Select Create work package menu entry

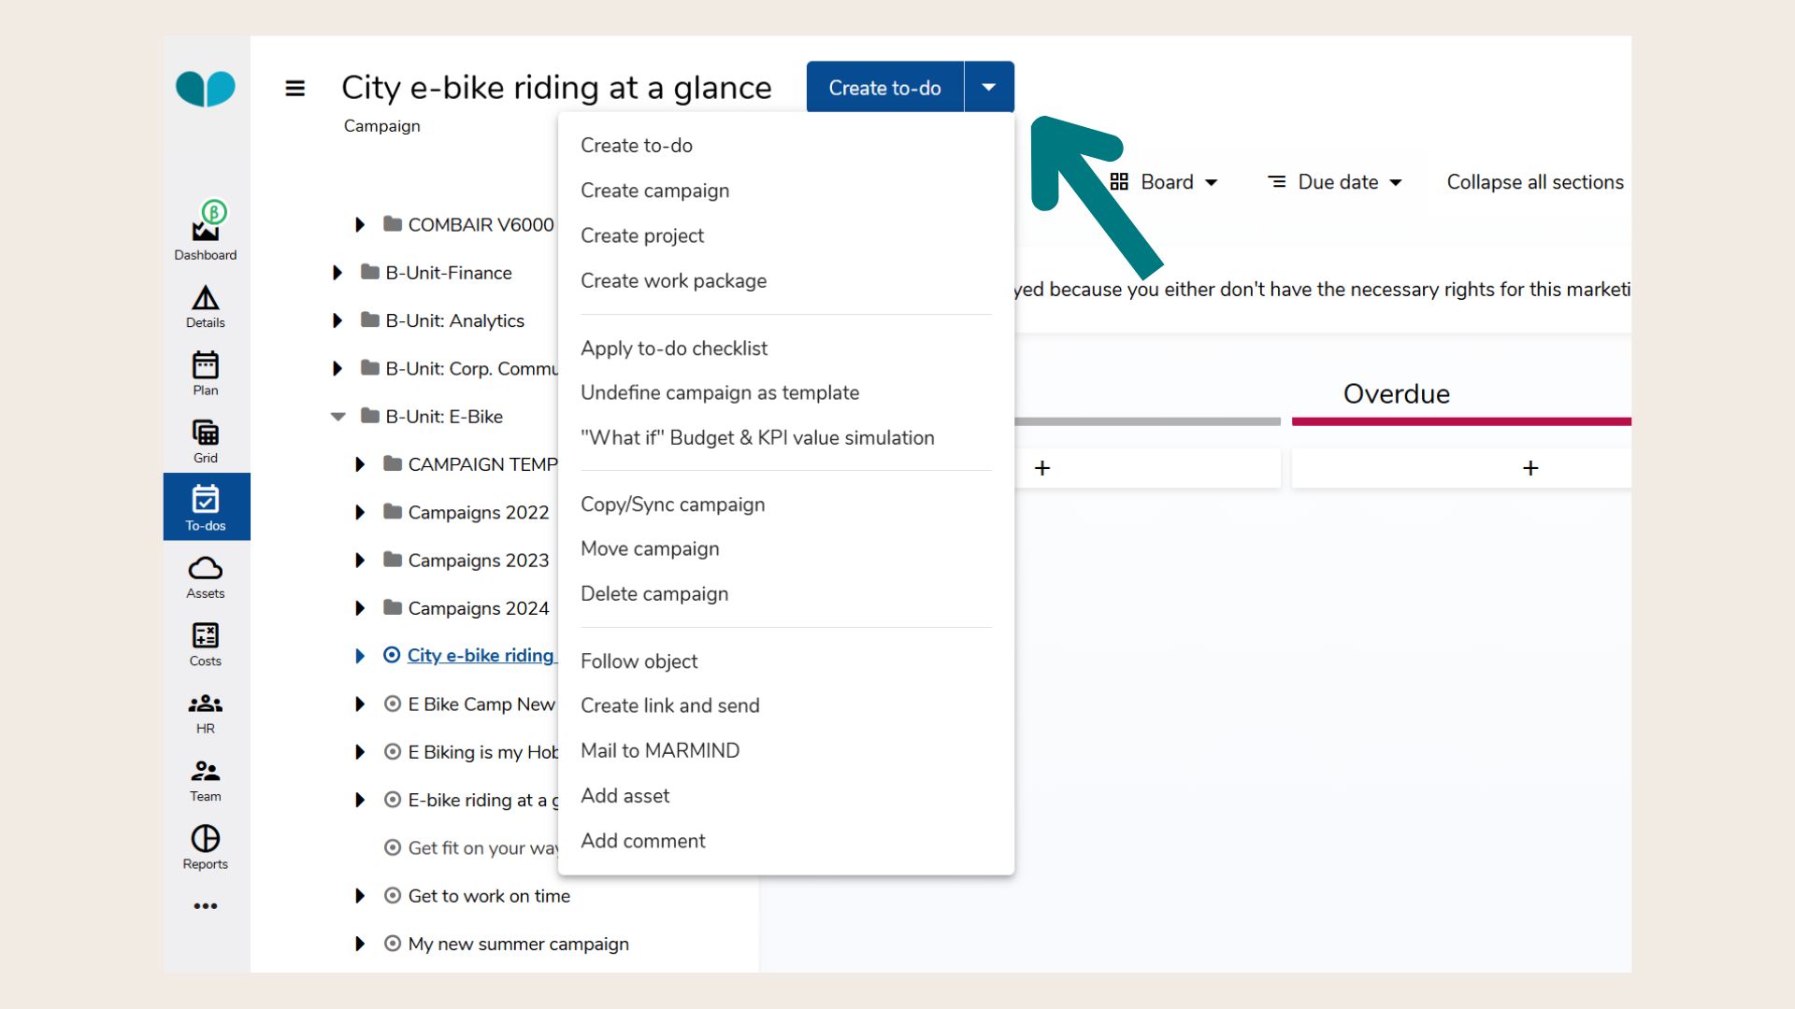click(673, 280)
